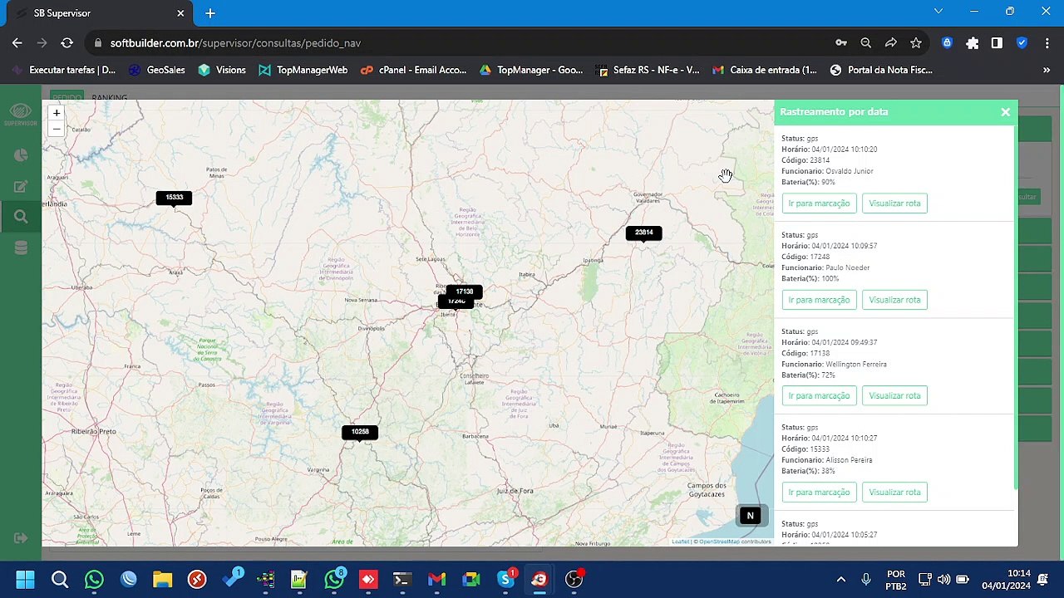This screenshot has width=1064, height=598.
Task: View route for Wellington Ferreira
Action: click(894, 396)
